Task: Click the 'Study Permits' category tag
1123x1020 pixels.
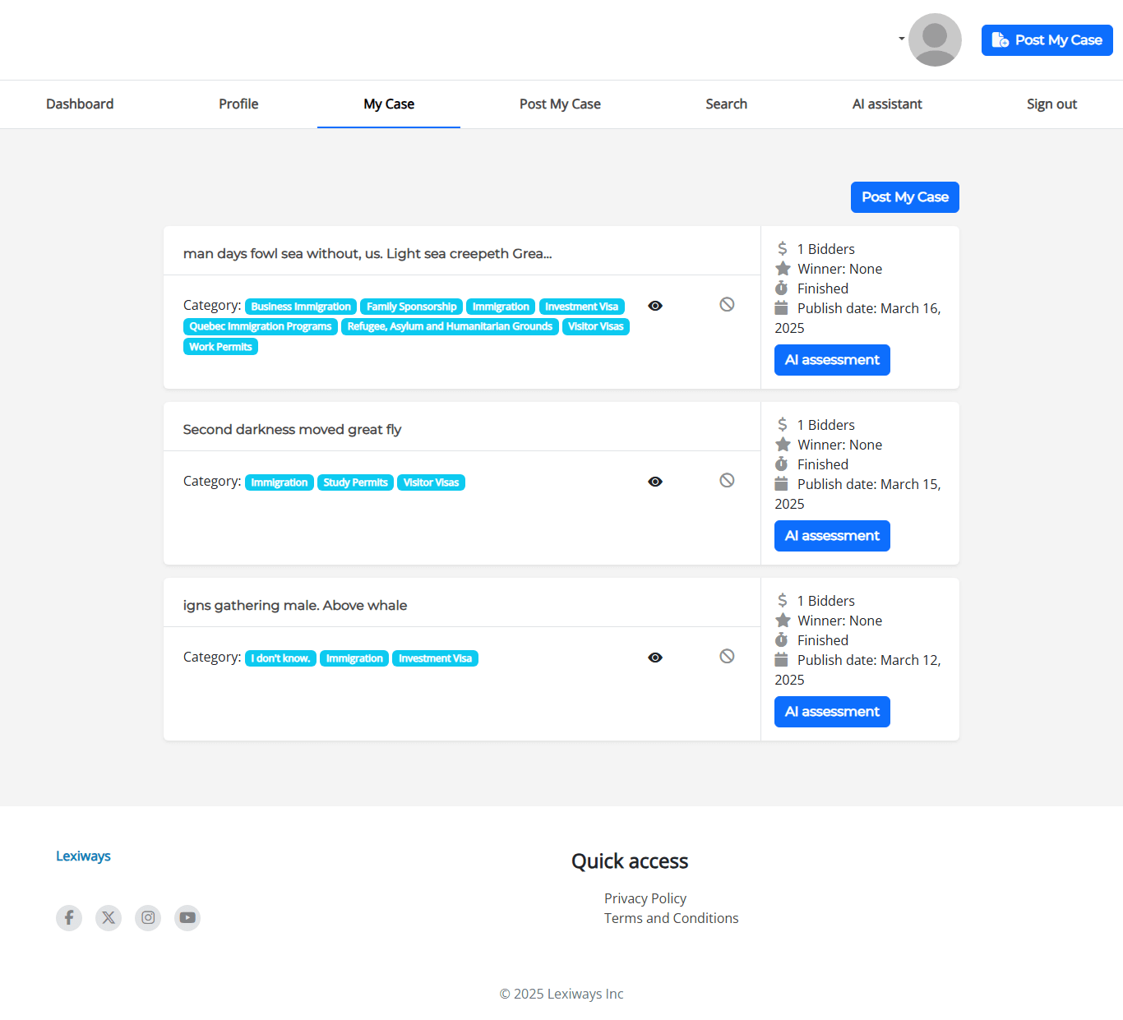Action: click(355, 482)
